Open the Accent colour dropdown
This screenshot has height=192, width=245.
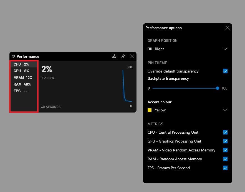tap(225, 110)
